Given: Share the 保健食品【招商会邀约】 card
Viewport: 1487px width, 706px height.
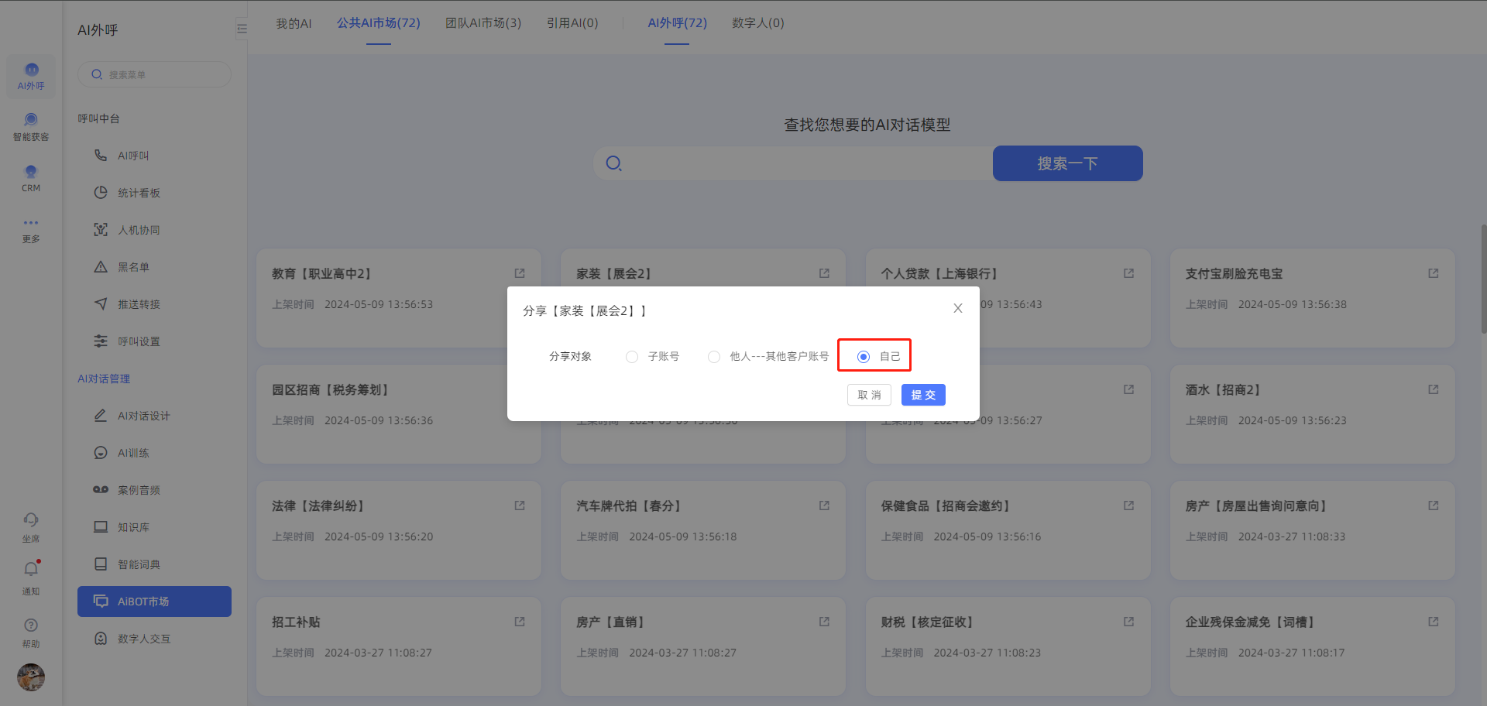Looking at the screenshot, I should pyautogui.click(x=1128, y=506).
